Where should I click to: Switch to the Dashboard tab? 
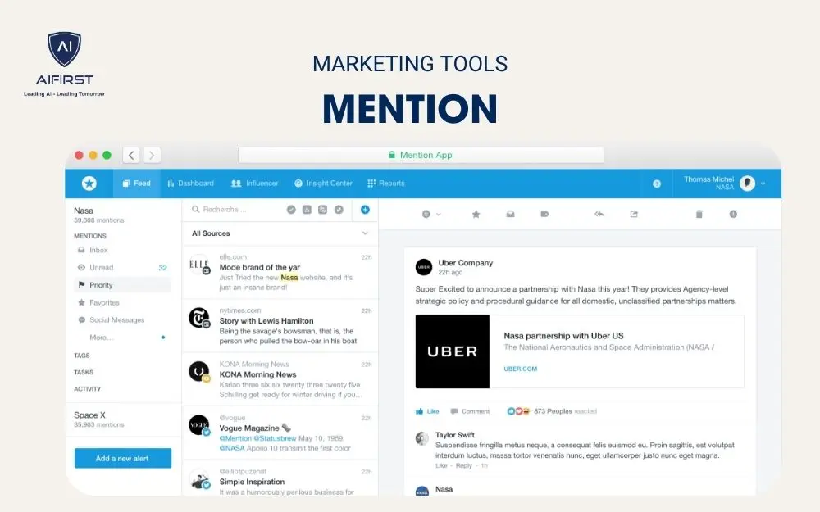coord(191,184)
